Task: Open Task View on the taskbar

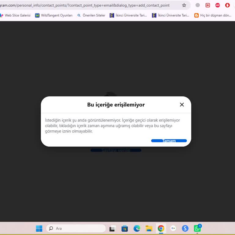Action: click(x=112, y=228)
